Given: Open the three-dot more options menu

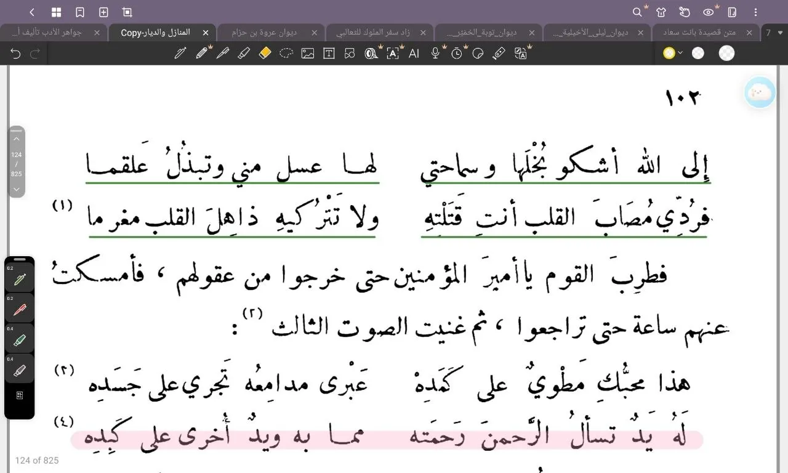Looking at the screenshot, I should [x=755, y=12].
